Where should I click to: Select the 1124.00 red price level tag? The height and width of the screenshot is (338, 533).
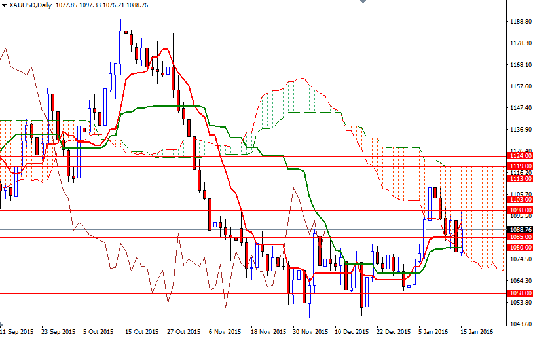(520, 156)
